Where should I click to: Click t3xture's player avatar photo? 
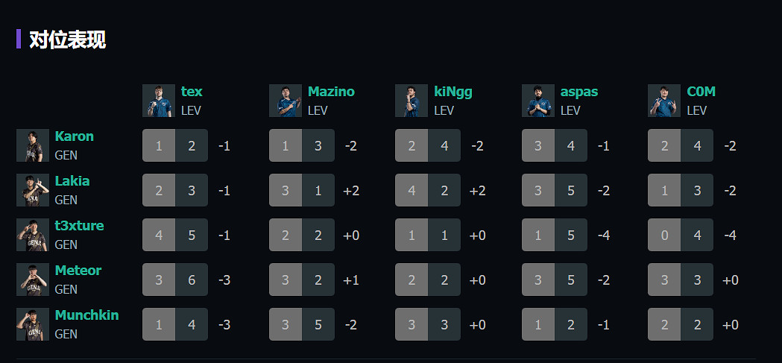(33, 235)
